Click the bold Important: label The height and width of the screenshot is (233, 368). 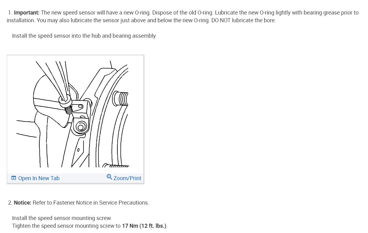27,13
